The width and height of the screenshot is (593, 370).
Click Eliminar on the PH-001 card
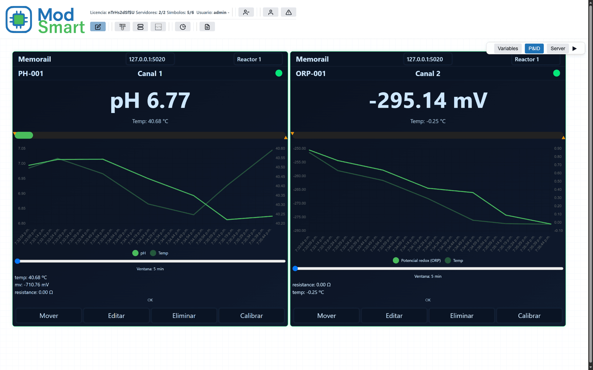(x=184, y=316)
